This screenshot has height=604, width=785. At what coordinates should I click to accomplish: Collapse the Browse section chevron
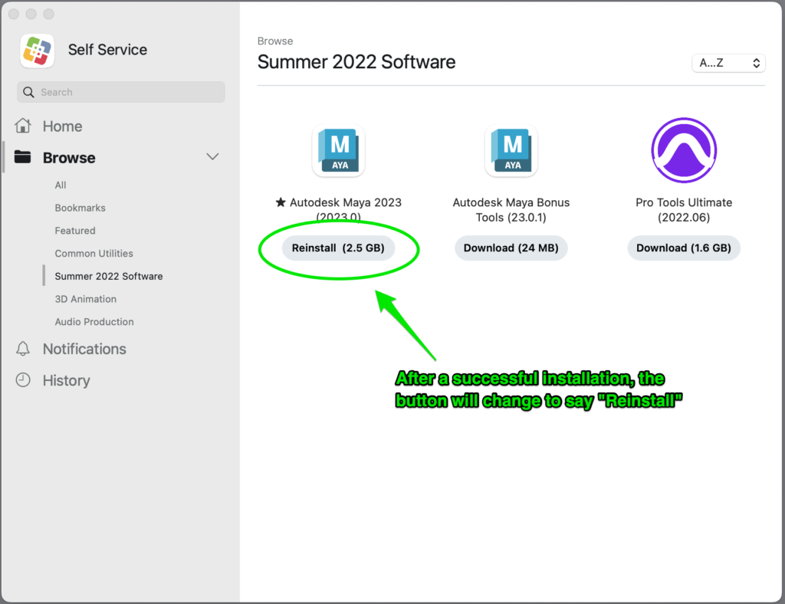coord(213,156)
